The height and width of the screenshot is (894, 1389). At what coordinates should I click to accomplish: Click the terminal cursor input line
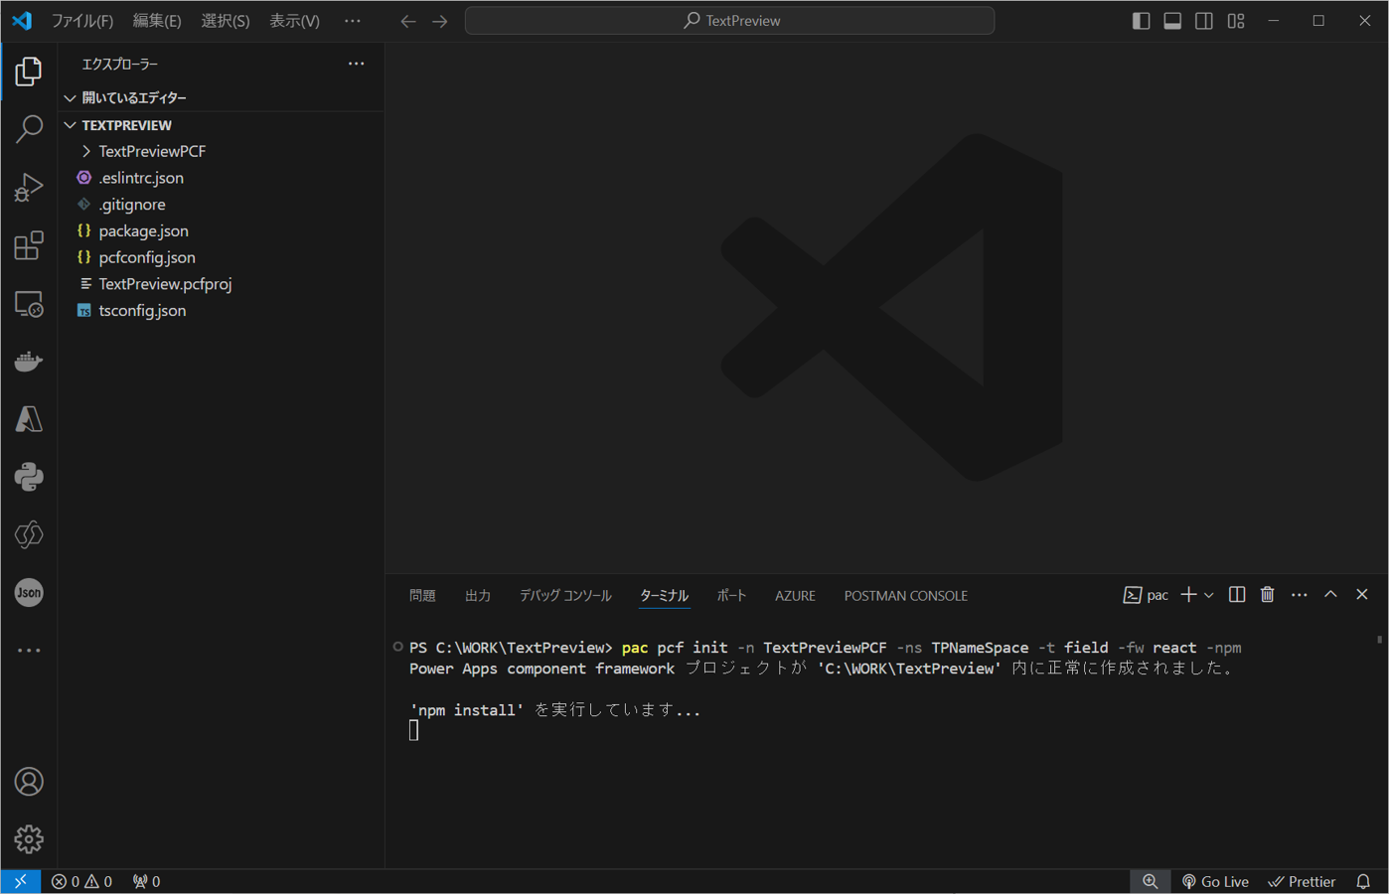(413, 730)
